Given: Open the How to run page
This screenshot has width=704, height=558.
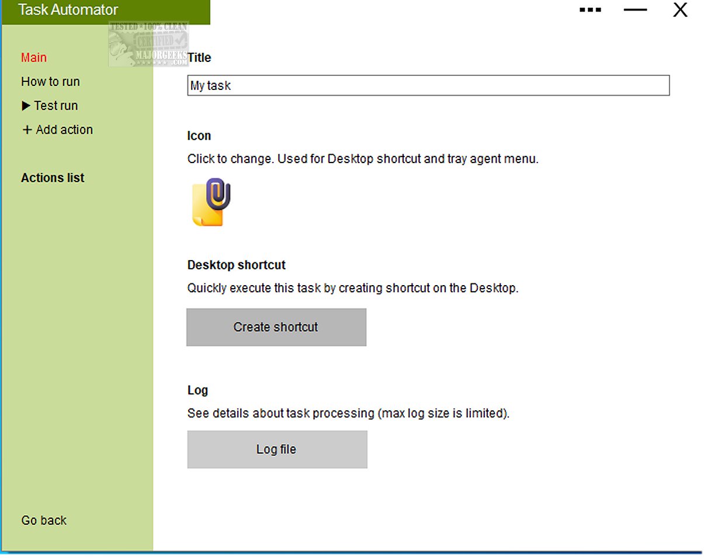Looking at the screenshot, I should point(50,82).
